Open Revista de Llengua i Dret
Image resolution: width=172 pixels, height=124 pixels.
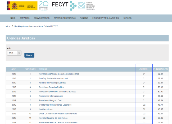[x=50, y=100]
